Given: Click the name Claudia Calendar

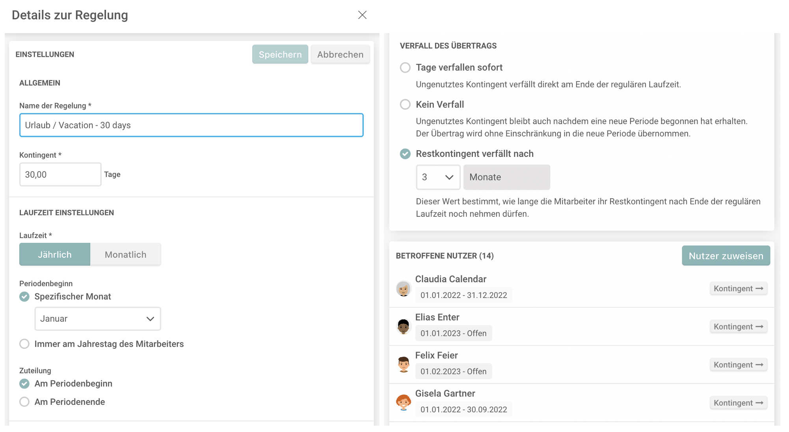Looking at the screenshot, I should coord(451,279).
